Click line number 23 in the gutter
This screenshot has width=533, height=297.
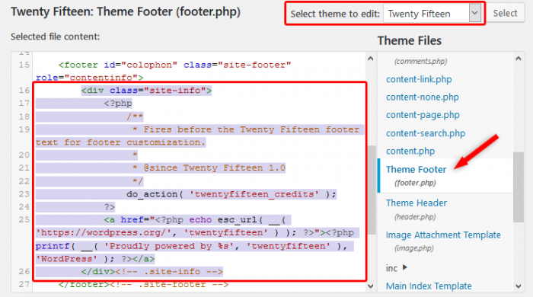(x=24, y=194)
